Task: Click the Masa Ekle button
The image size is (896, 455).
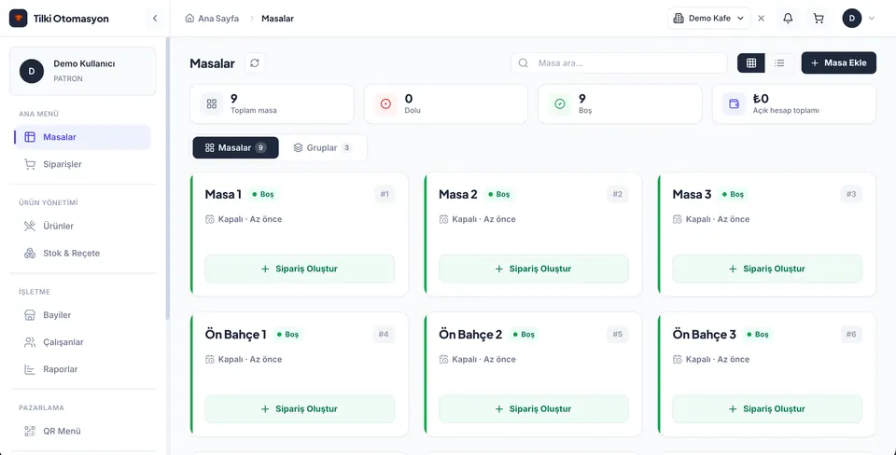Action: click(839, 62)
